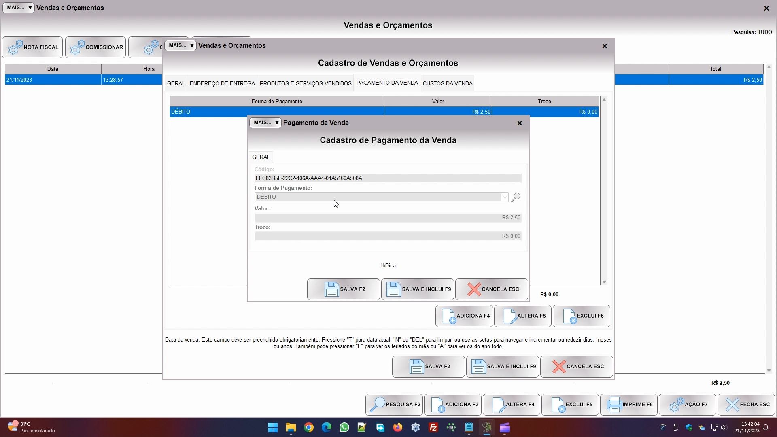This screenshot has height=437, width=777.
Task: Click ADICIONA F3 in main window
Action: coord(453,405)
